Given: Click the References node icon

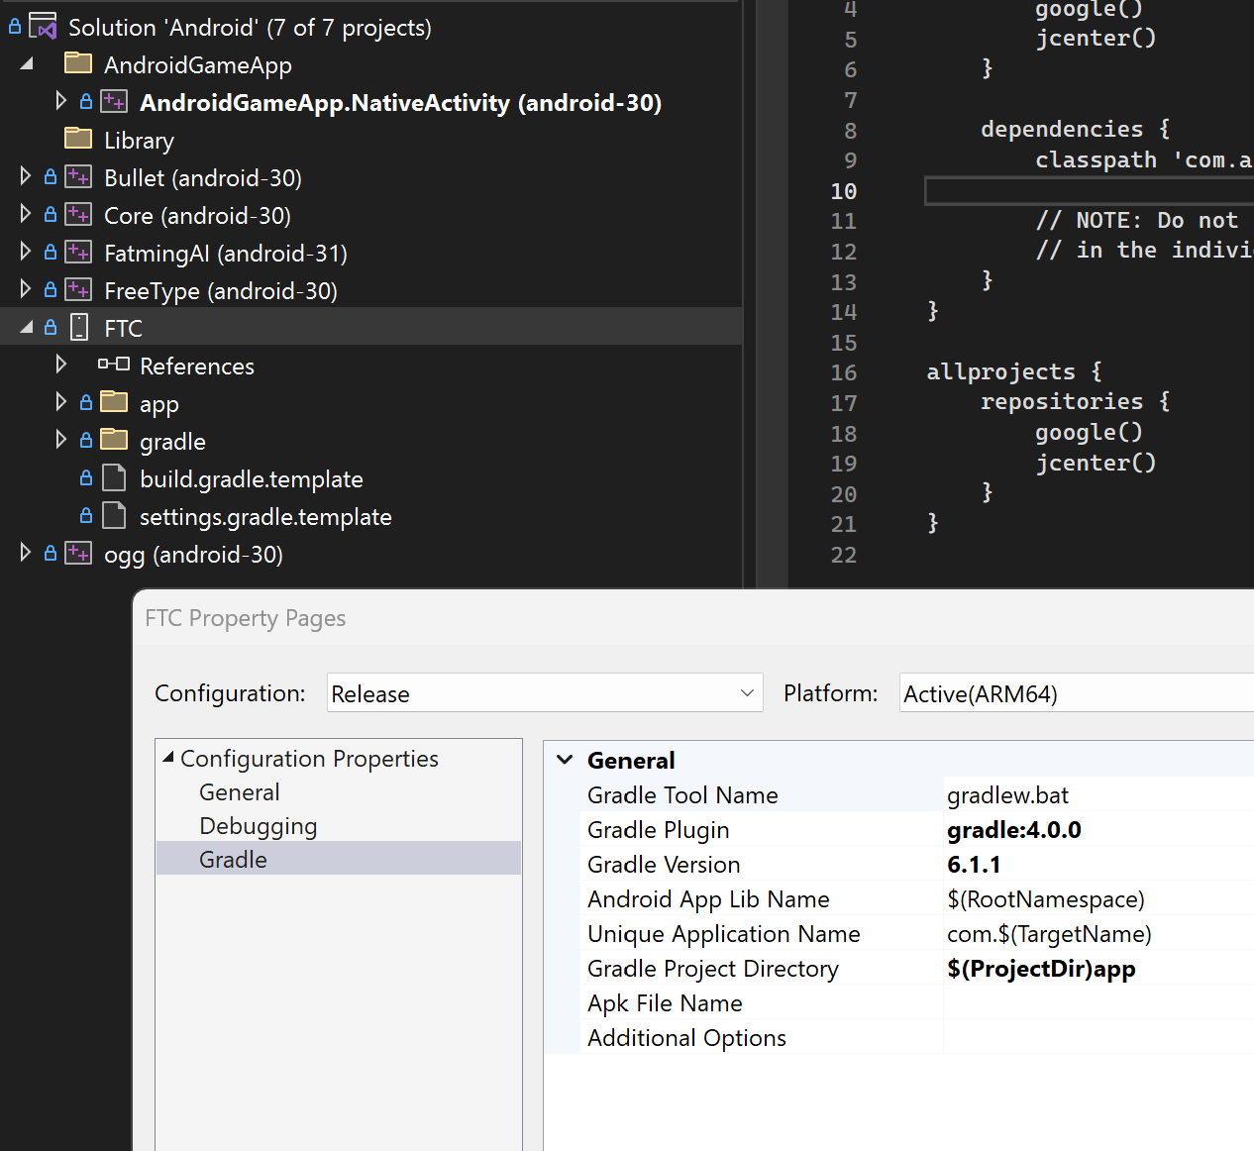Looking at the screenshot, I should 114,366.
